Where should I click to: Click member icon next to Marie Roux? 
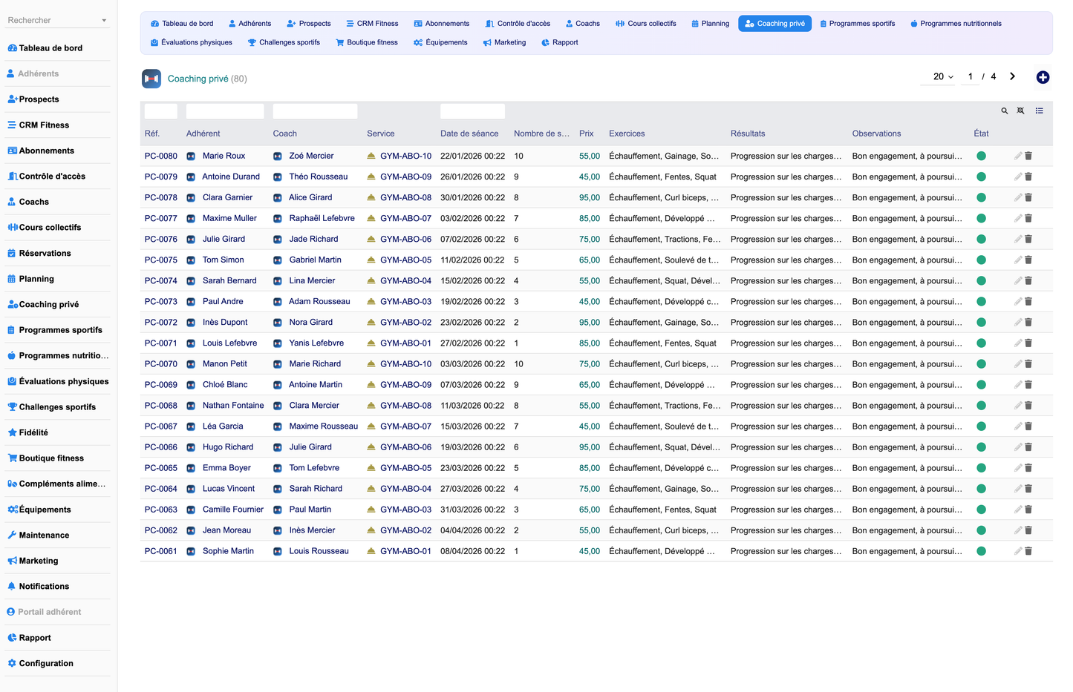191,156
